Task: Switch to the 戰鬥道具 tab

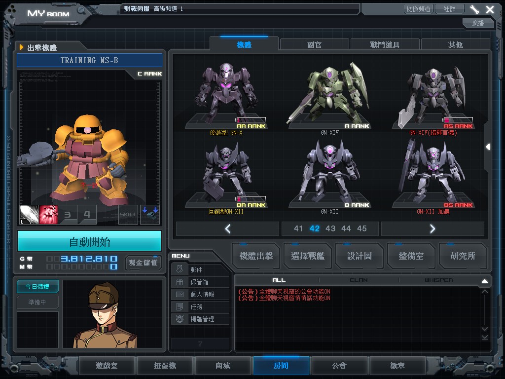Action: pos(385,44)
